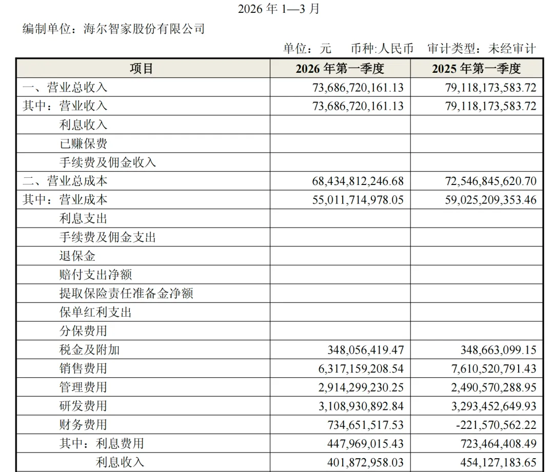The width and height of the screenshot is (554, 472).
Task: Click value 734,651,517.53
Action: [366, 425]
